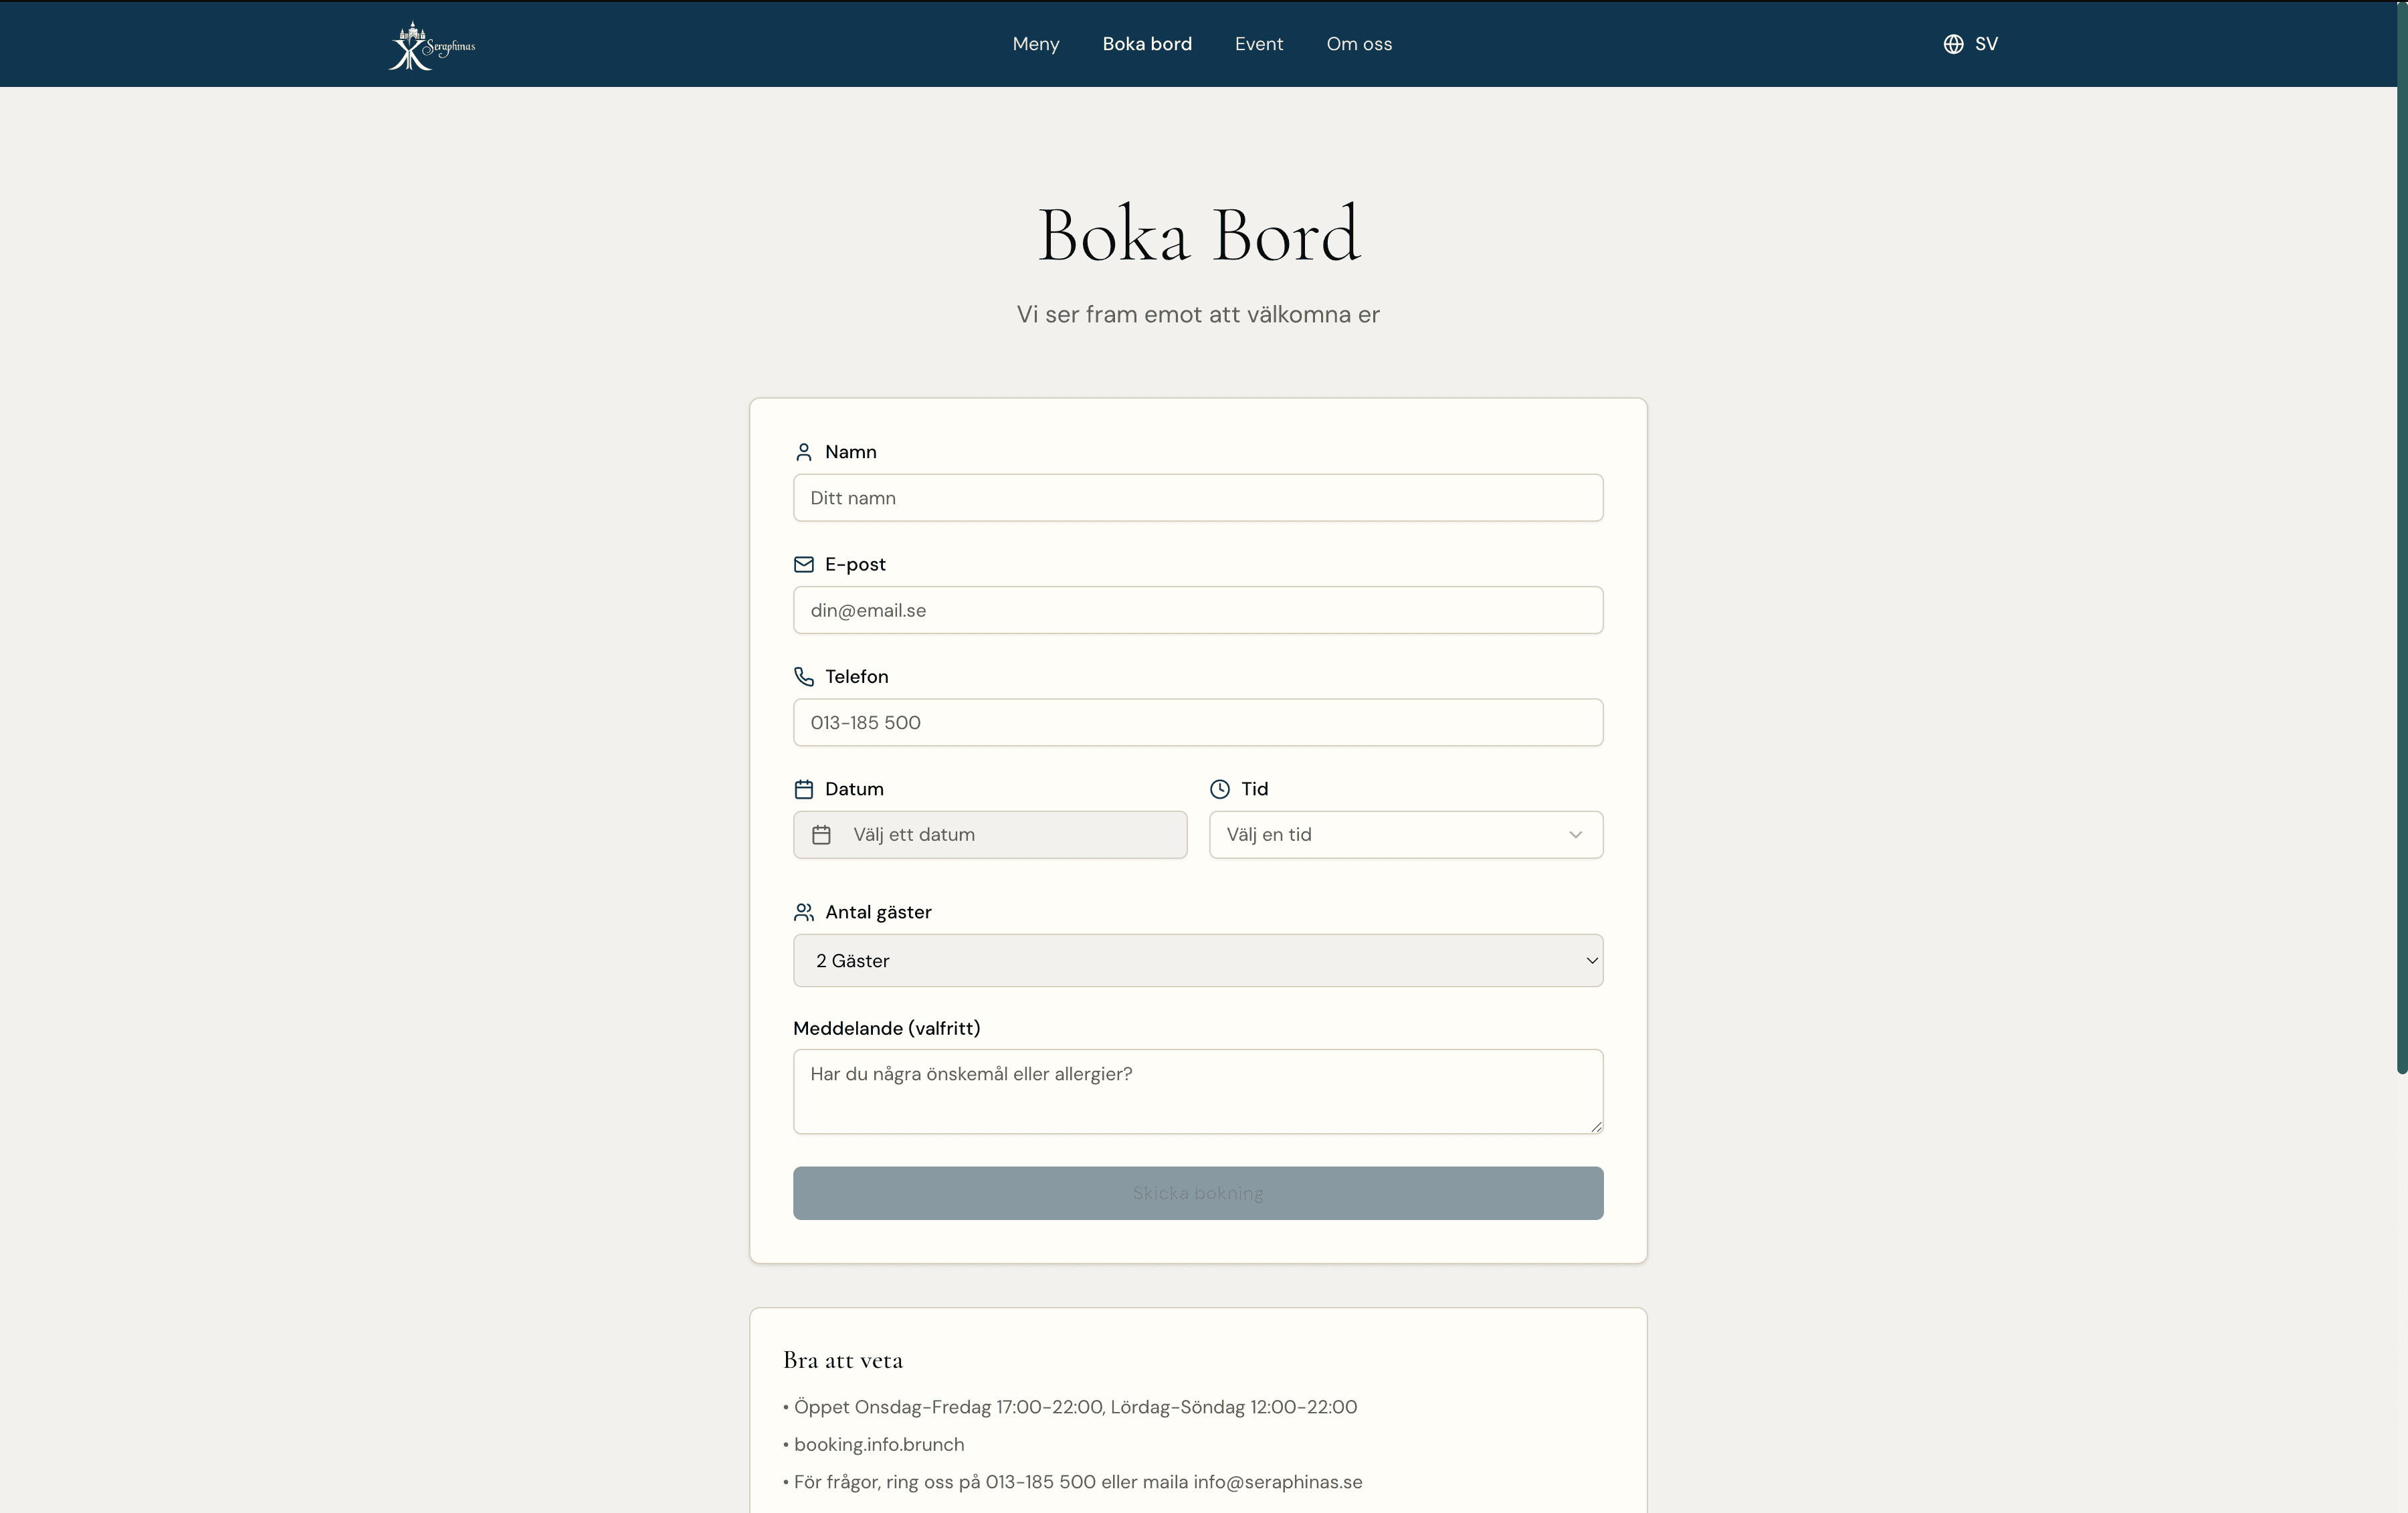Click the calendar icon beside Datum label

coord(803,789)
